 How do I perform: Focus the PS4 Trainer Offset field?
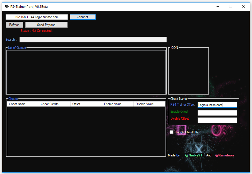click(x=217, y=105)
